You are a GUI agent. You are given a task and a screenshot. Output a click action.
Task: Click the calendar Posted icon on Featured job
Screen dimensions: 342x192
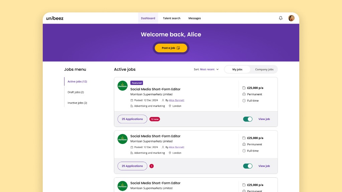point(132,100)
